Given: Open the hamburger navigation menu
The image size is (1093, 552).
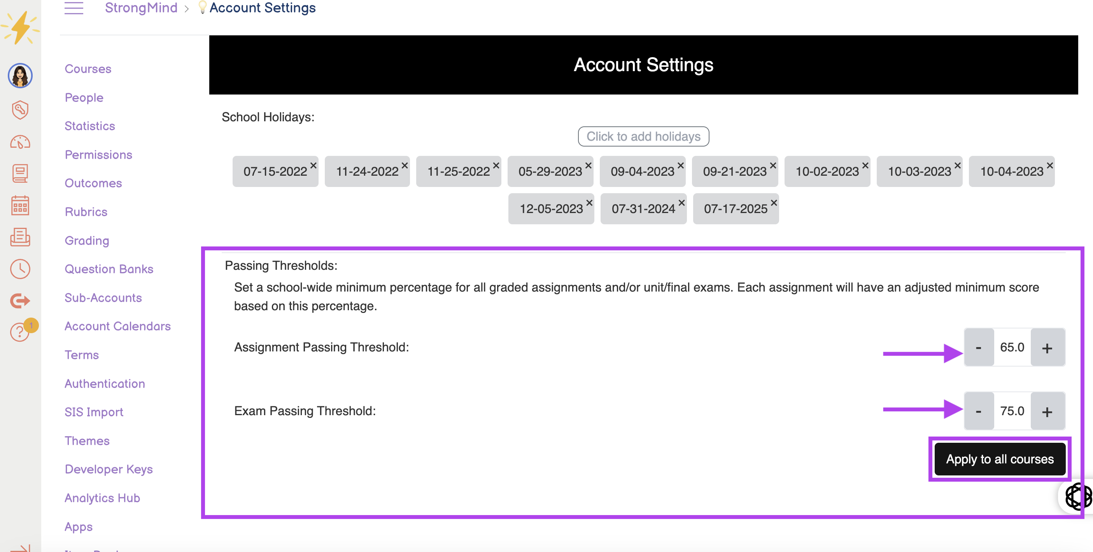Looking at the screenshot, I should (74, 8).
